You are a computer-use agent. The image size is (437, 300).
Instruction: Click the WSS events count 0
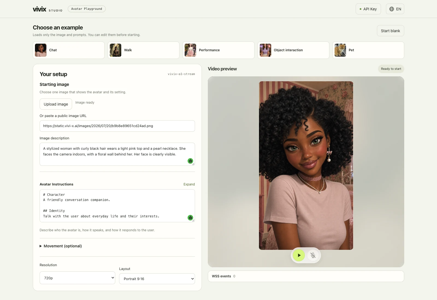tap(234, 276)
